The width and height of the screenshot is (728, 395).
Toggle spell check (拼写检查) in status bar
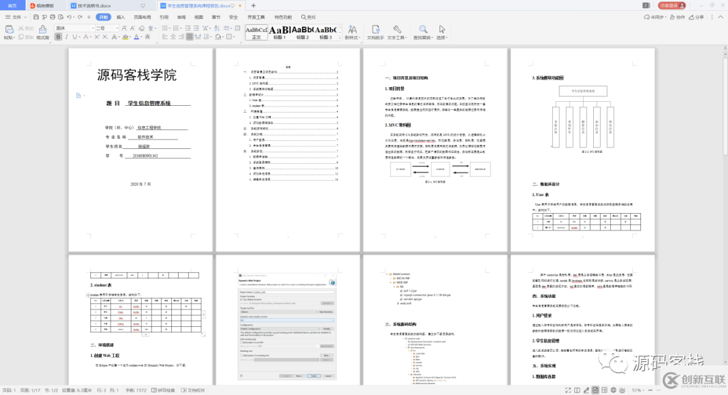(163, 390)
